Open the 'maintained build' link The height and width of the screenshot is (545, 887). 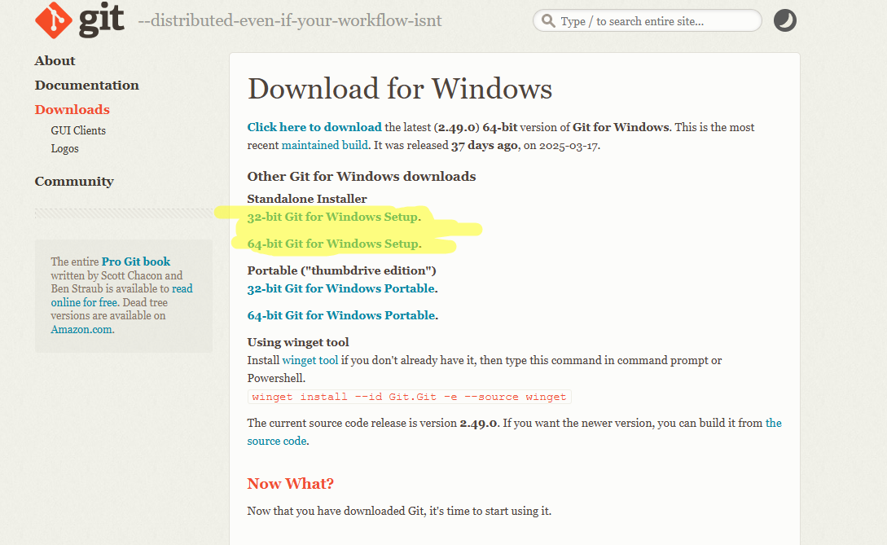tap(325, 145)
